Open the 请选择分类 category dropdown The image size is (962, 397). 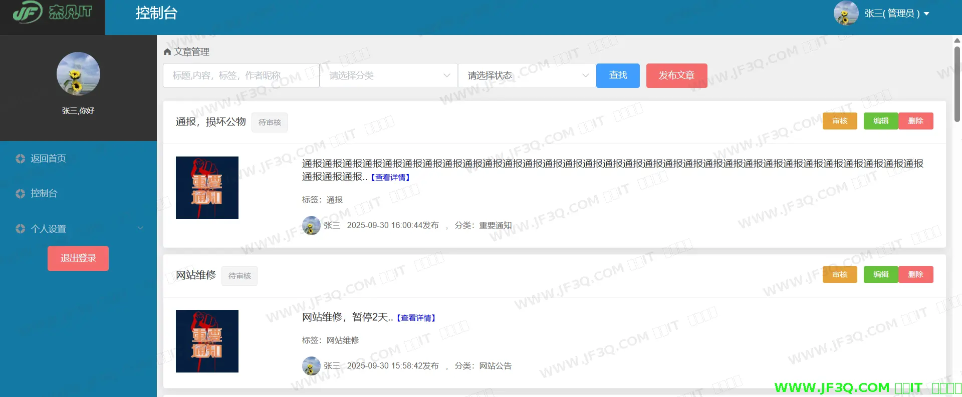click(x=388, y=75)
